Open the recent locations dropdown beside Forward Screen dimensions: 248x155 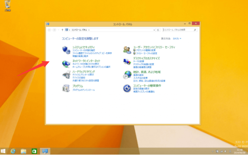click(59, 30)
